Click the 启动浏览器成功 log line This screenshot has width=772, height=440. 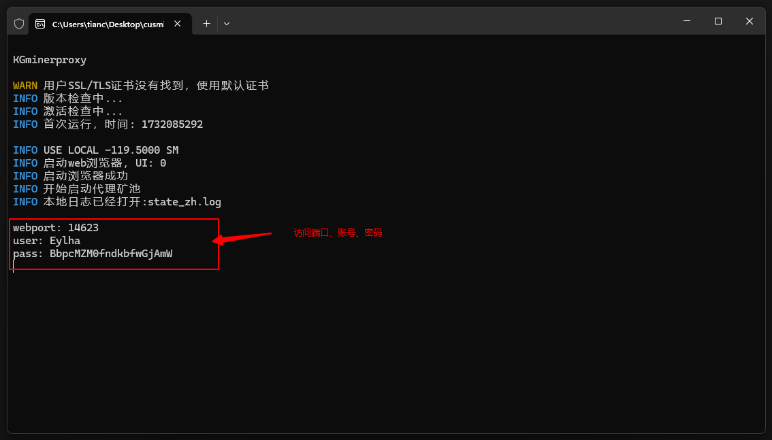click(70, 176)
